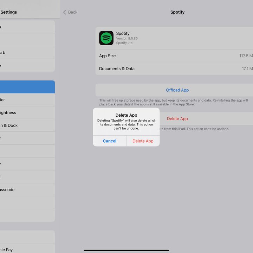Click the Settings sidebar title

pos(8,12)
